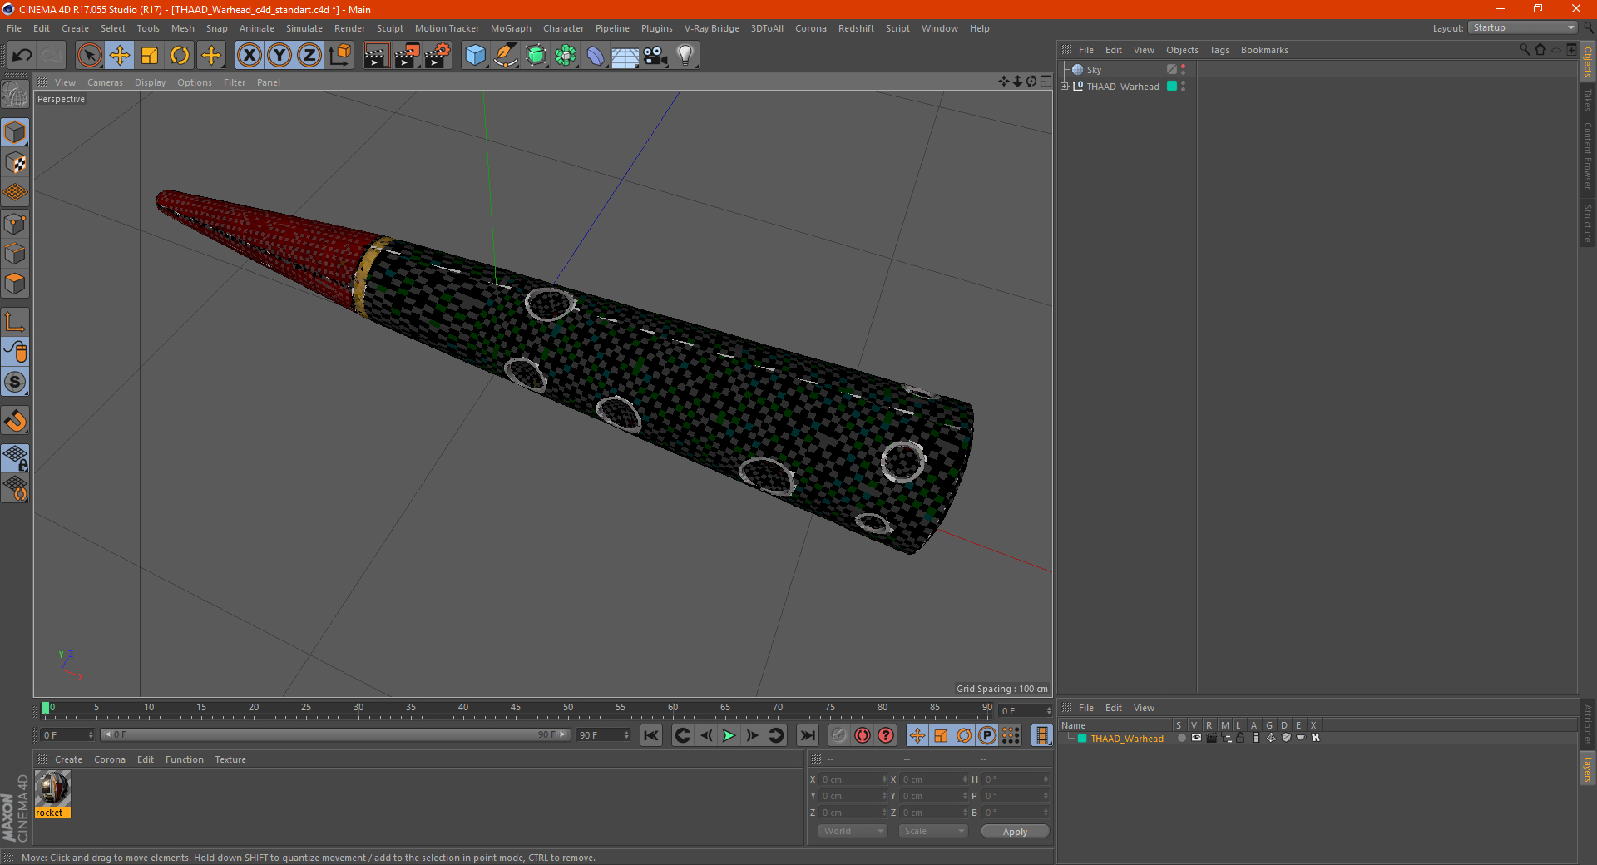Viewport: 1597px width, 865px height.
Task: Toggle coordinate system icon
Action: pos(339,56)
